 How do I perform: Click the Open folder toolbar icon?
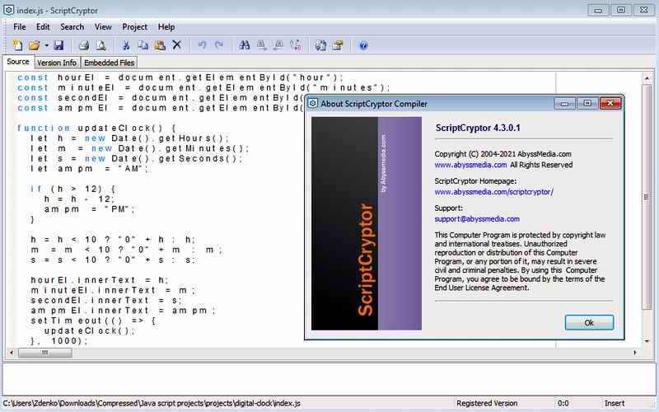click(35, 44)
